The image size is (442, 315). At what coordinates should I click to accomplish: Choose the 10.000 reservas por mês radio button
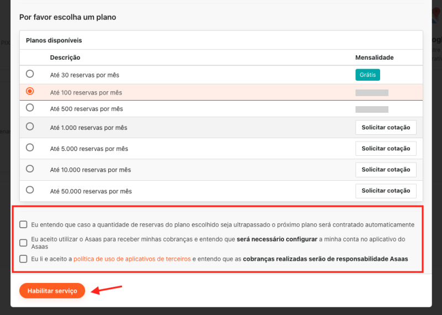(30, 169)
